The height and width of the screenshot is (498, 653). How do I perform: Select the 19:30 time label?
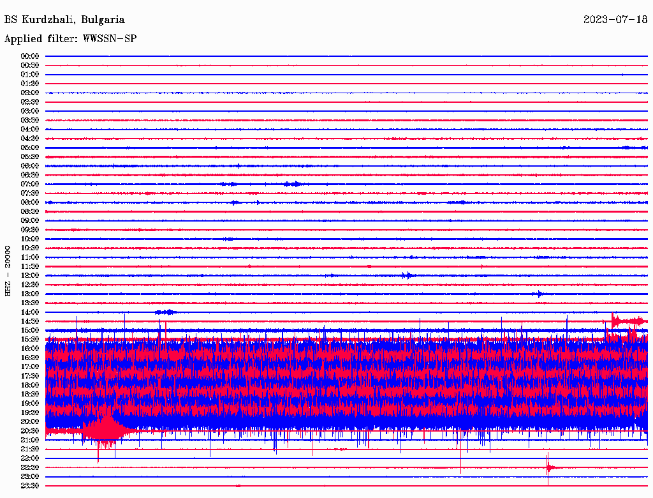click(x=30, y=412)
